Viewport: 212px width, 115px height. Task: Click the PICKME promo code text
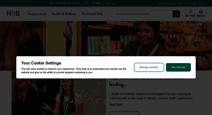tap(96, 3)
